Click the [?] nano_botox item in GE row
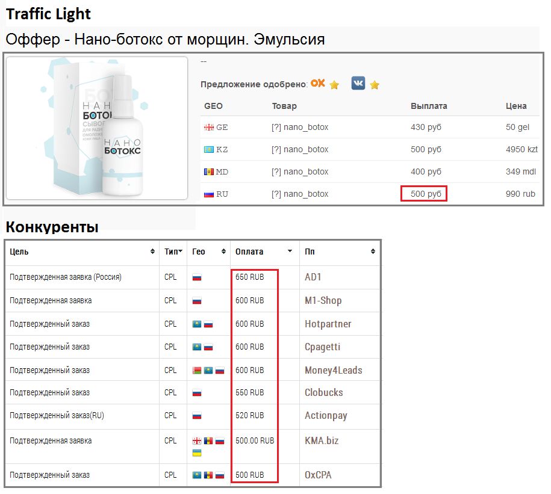The image size is (551, 494). (300, 127)
